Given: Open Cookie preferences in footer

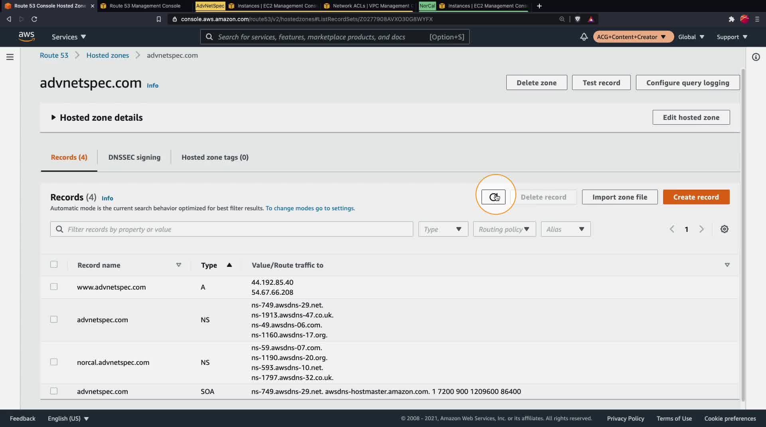Looking at the screenshot, I should pyautogui.click(x=730, y=418).
